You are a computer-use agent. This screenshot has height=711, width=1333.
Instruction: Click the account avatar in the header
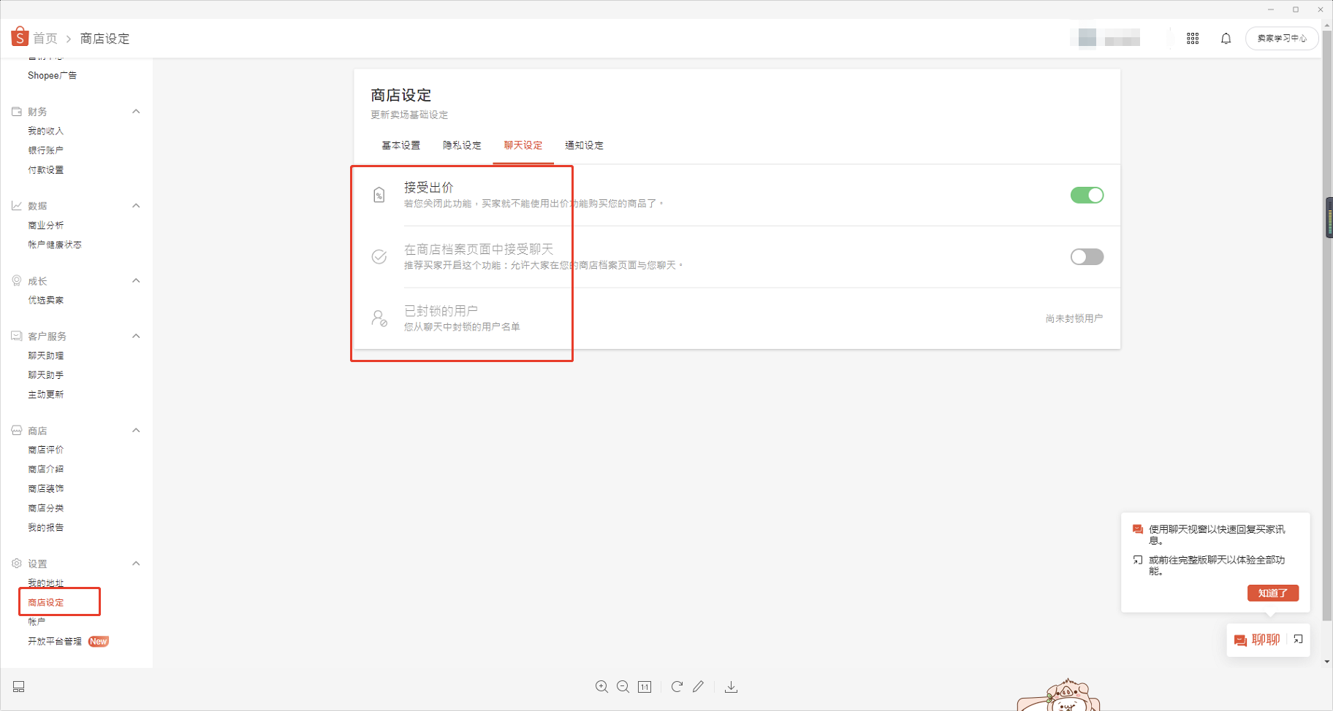click(x=1087, y=38)
